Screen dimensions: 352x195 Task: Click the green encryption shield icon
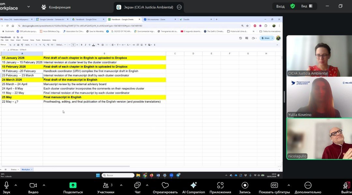click(293, 6)
